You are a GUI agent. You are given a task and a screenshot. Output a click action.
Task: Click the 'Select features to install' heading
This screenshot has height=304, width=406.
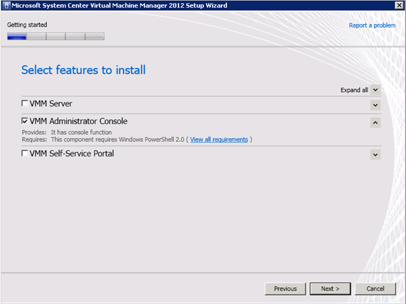coord(83,70)
